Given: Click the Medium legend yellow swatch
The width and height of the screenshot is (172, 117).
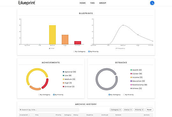Looking at the screenshot, I should (x=64, y=79).
